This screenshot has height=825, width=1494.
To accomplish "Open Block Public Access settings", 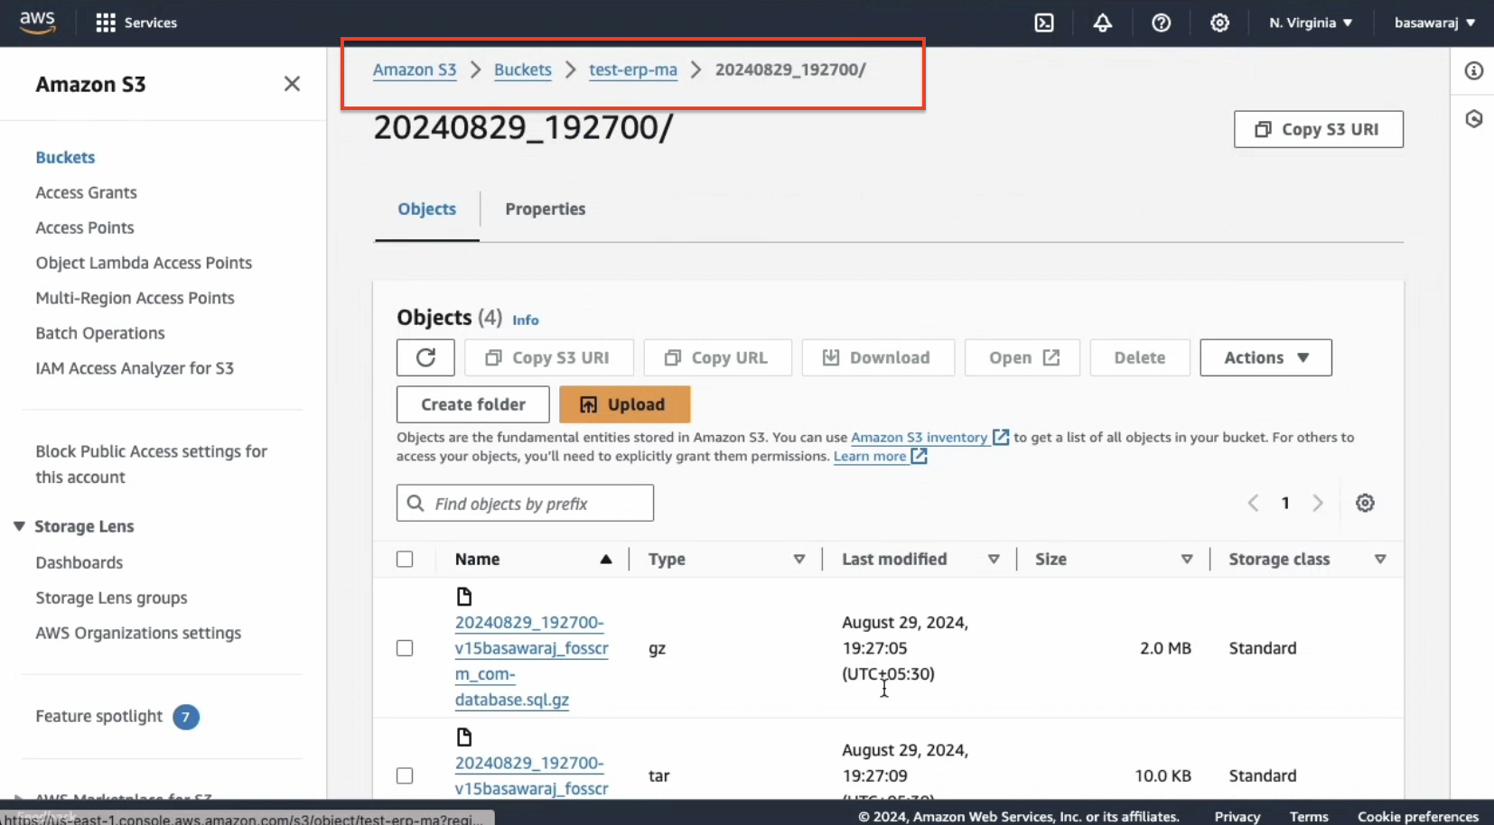I will tap(152, 464).
